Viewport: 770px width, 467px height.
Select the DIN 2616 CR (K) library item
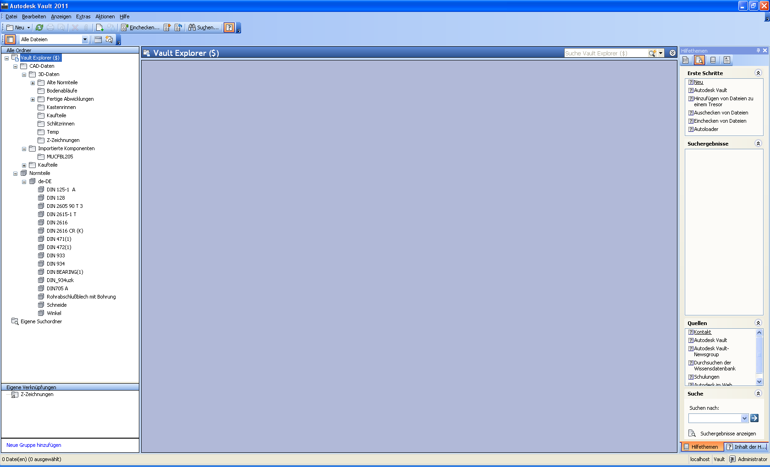coord(65,231)
